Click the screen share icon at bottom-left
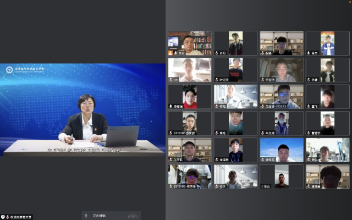The image size is (352, 220). (3, 217)
